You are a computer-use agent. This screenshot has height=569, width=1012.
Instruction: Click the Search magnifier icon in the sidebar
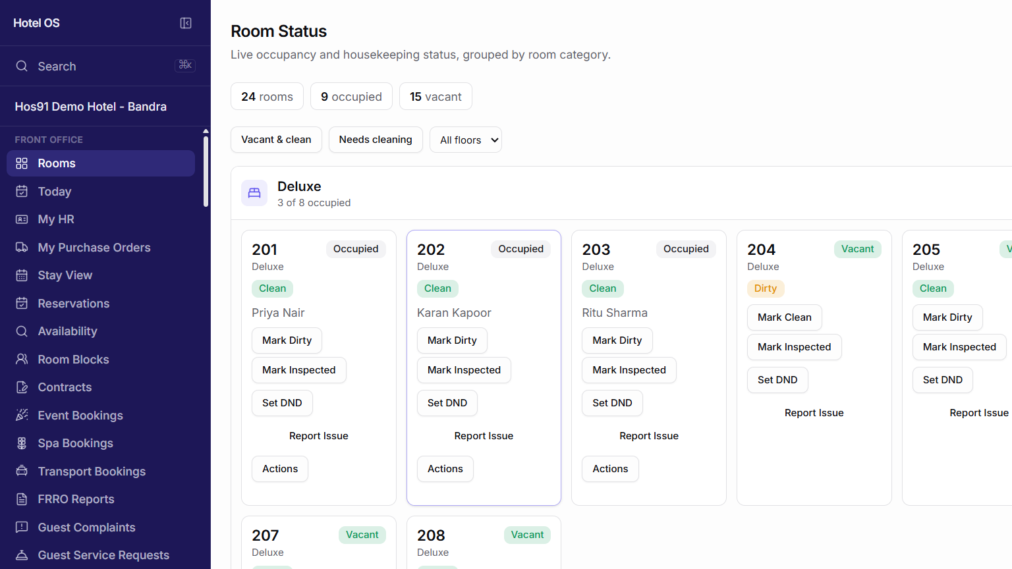click(x=22, y=66)
